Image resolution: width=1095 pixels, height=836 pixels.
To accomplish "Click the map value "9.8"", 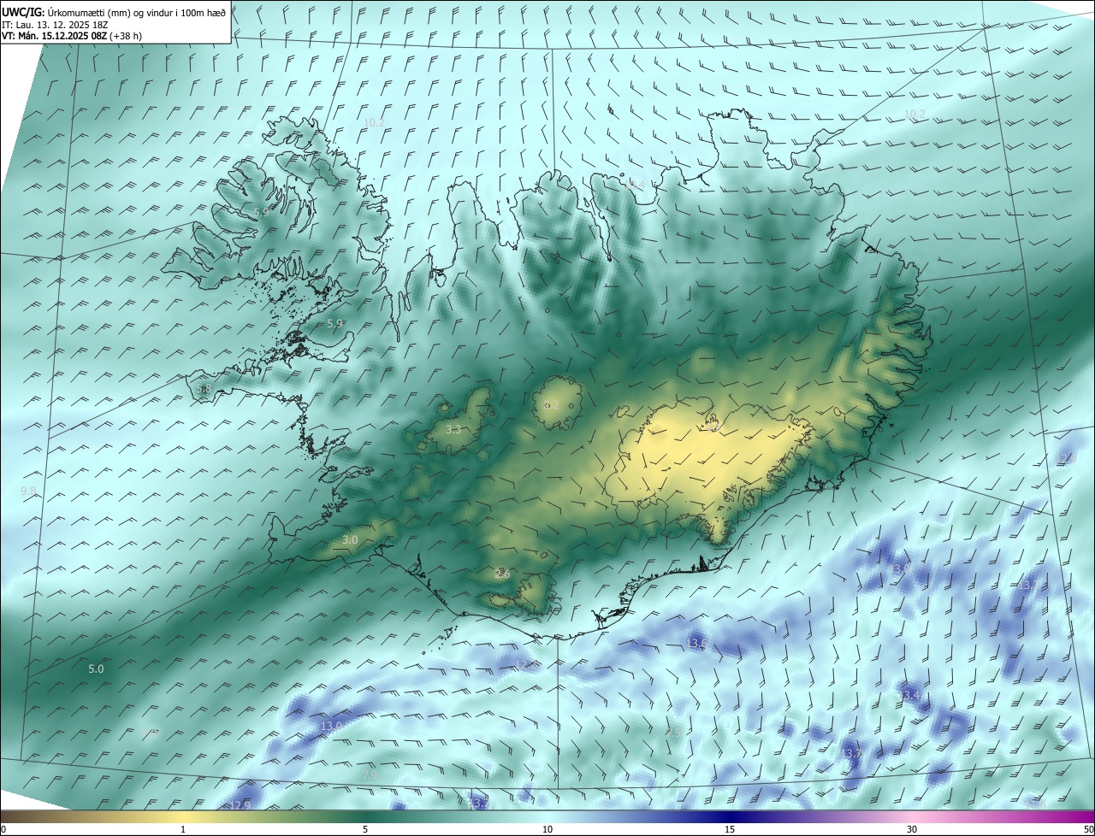I will coord(28,491).
